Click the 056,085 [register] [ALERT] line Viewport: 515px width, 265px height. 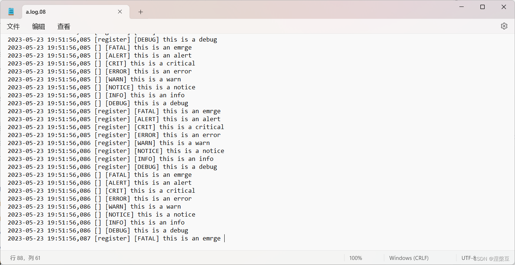tap(114, 119)
